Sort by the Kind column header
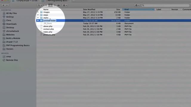Screen dimensions: 191x107 click(138, 9)
